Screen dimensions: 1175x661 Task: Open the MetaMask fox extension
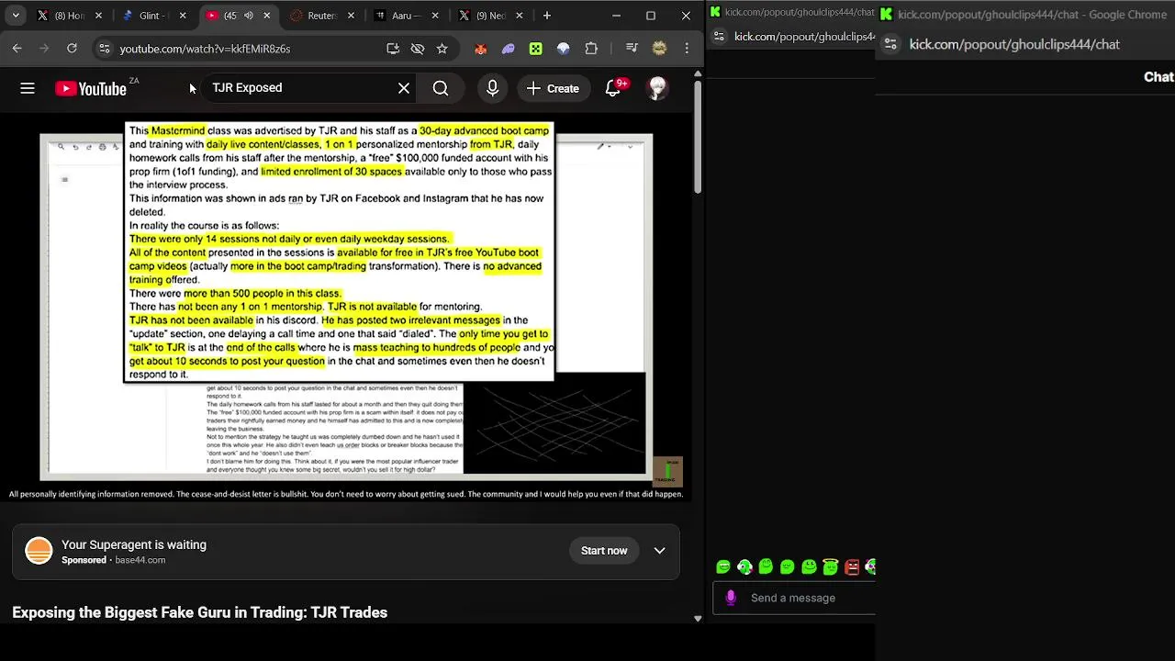coord(480,49)
